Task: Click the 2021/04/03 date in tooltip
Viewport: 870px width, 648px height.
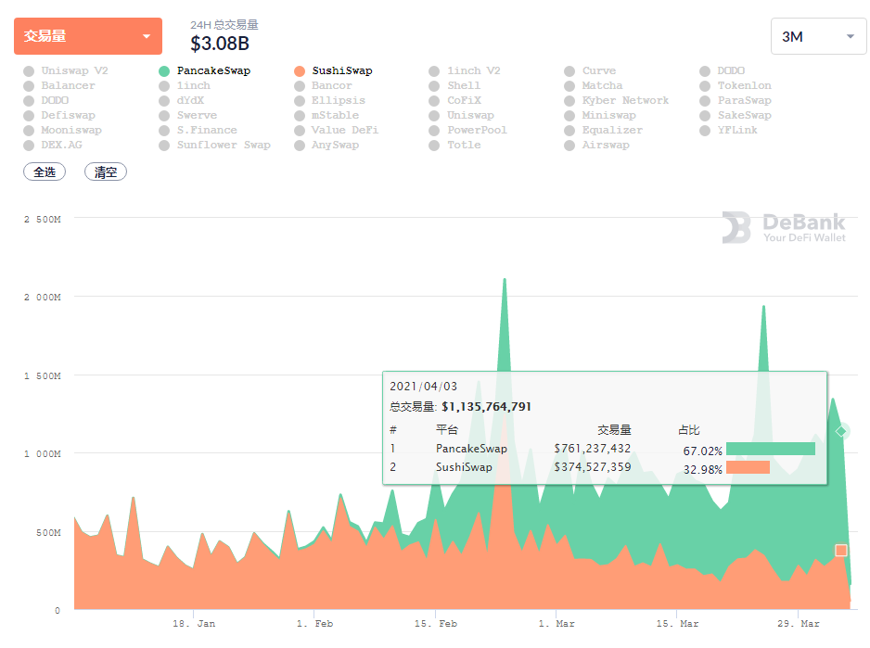Action: (x=423, y=387)
